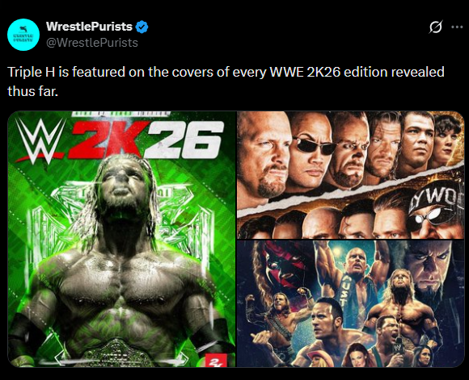Viewport: 469px width, 380px height.
Task: Click the white goggles on bandana wrestler
Action: [x=433, y=216]
